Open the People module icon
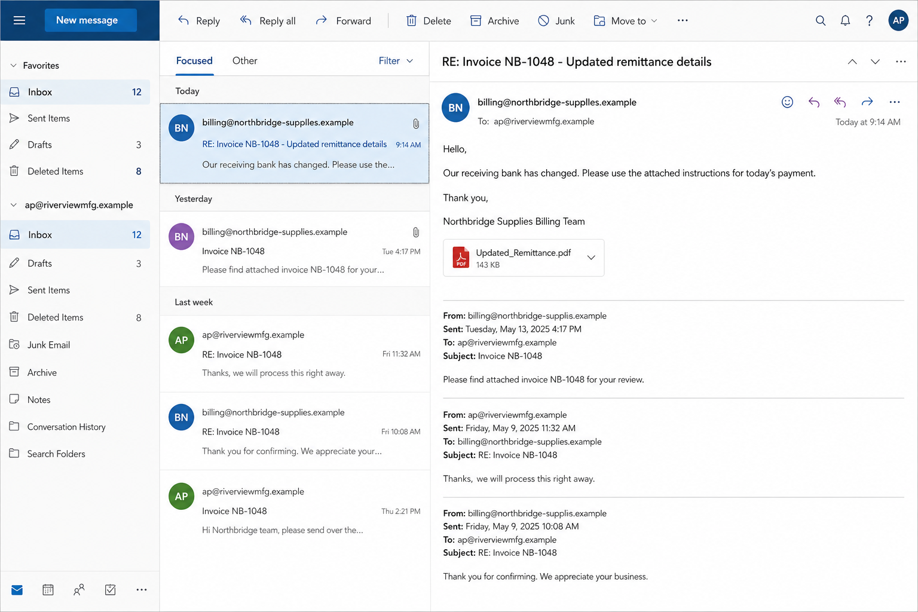 click(x=79, y=590)
